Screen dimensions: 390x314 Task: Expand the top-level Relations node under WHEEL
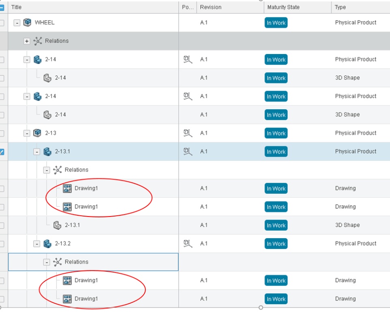pos(27,41)
